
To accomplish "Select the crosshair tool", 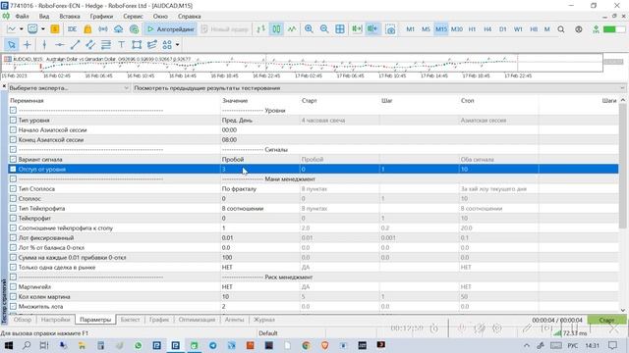I will coord(27,44).
